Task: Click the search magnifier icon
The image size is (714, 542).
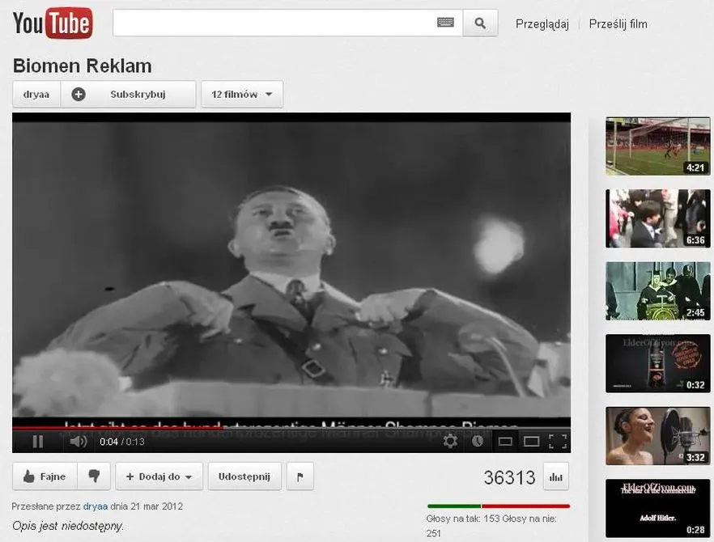Action: (x=479, y=23)
